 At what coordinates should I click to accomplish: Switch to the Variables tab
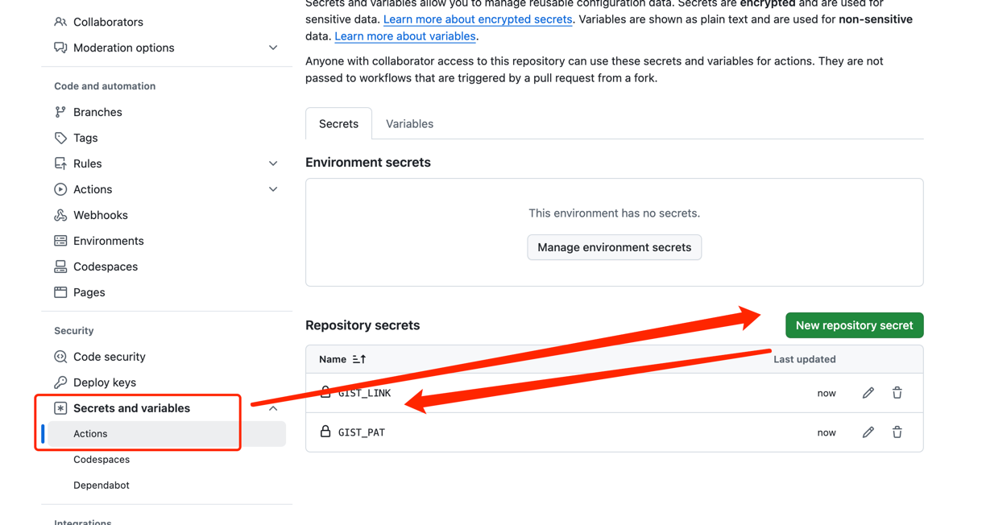click(x=409, y=124)
